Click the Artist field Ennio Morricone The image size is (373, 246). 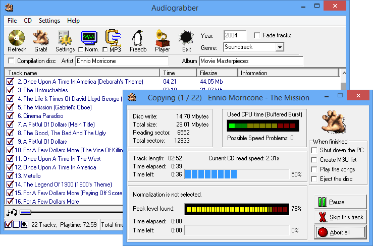pyautogui.click(x=122, y=61)
